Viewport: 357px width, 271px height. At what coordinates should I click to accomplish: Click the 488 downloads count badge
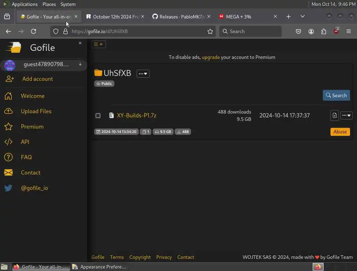(x=183, y=132)
